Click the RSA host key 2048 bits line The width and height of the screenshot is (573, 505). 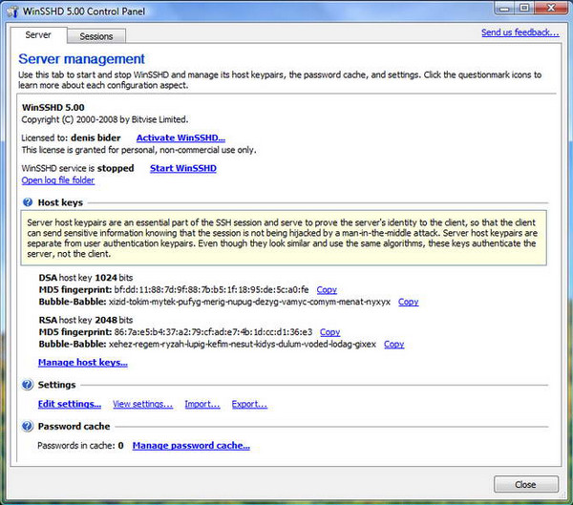[86, 320]
